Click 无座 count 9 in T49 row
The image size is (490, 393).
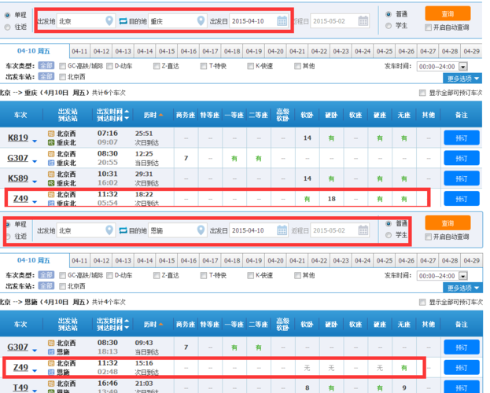click(404, 387)
